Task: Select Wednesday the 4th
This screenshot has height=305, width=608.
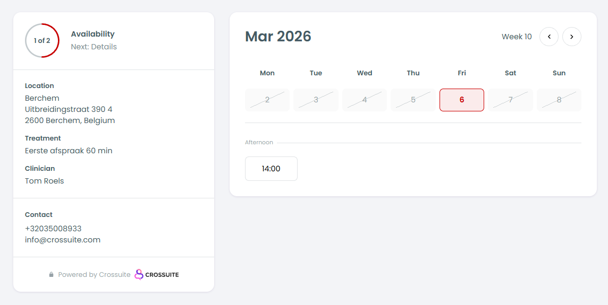Action: coord(365,100)
